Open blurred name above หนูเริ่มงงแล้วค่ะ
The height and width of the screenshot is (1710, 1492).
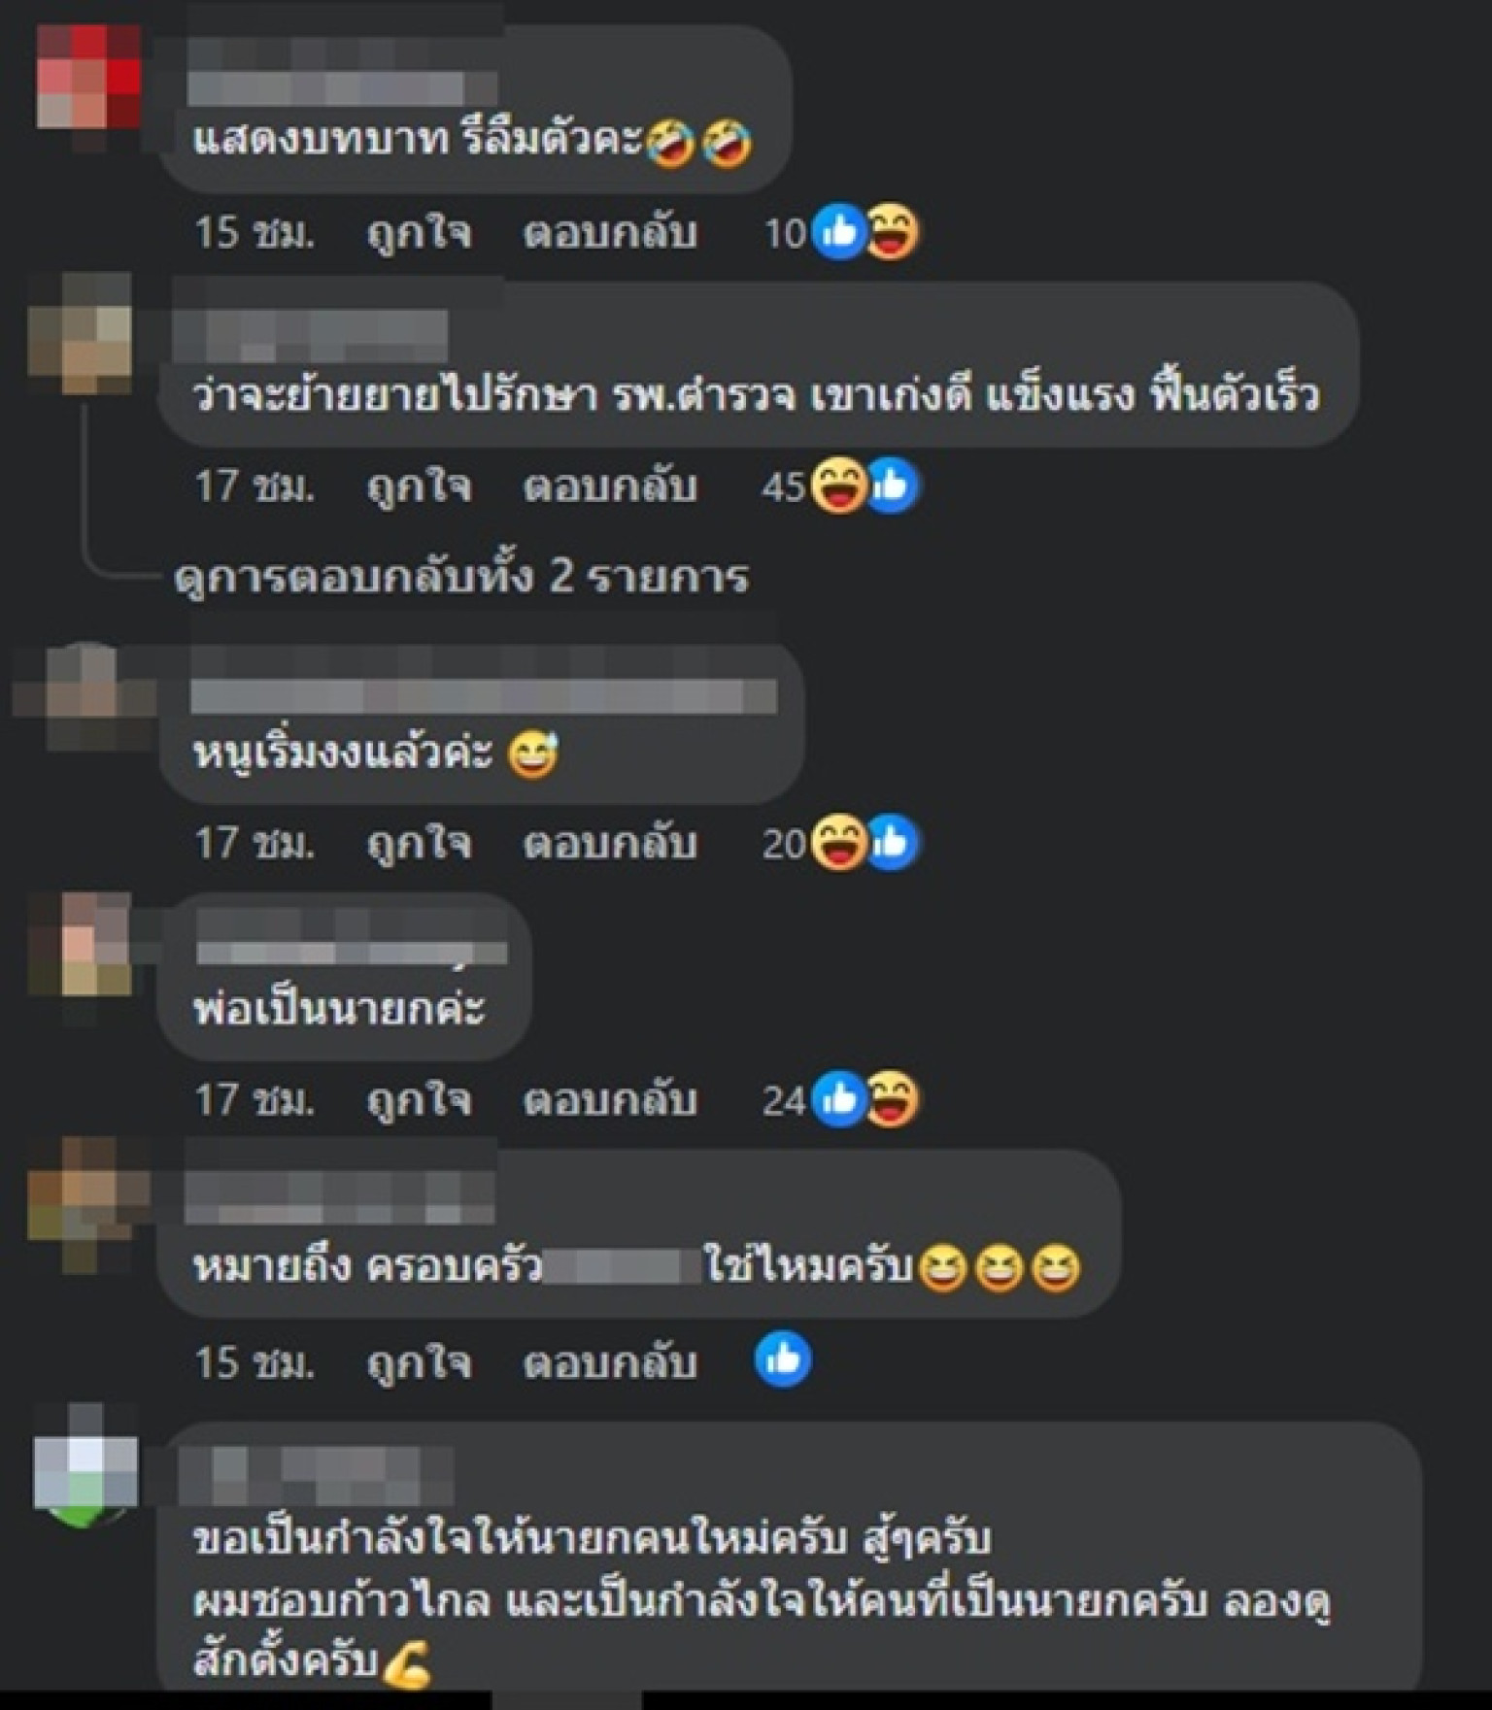484,696
